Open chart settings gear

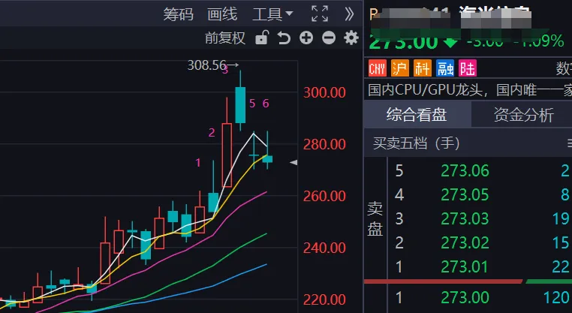click(351, 38)
